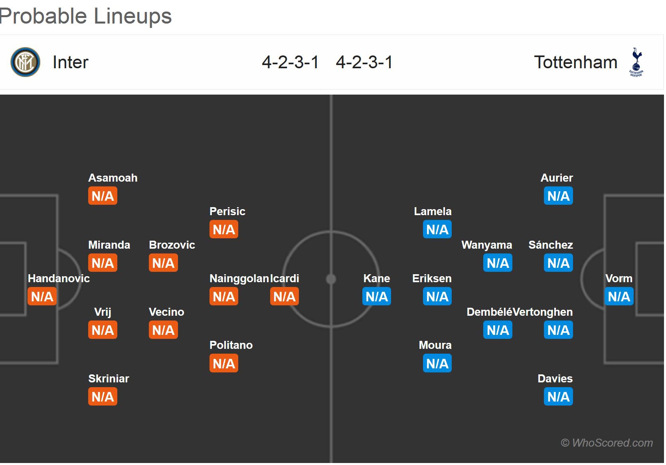Click Skriniar's orange N/A rating badge

[103, 397]
